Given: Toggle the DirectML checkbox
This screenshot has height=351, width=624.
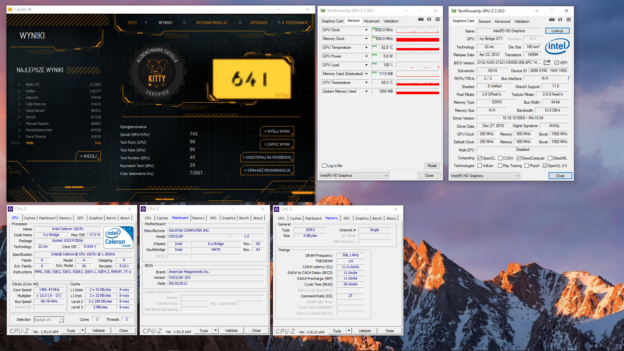Looking at the screenshot, I should (x=550, y=158).
